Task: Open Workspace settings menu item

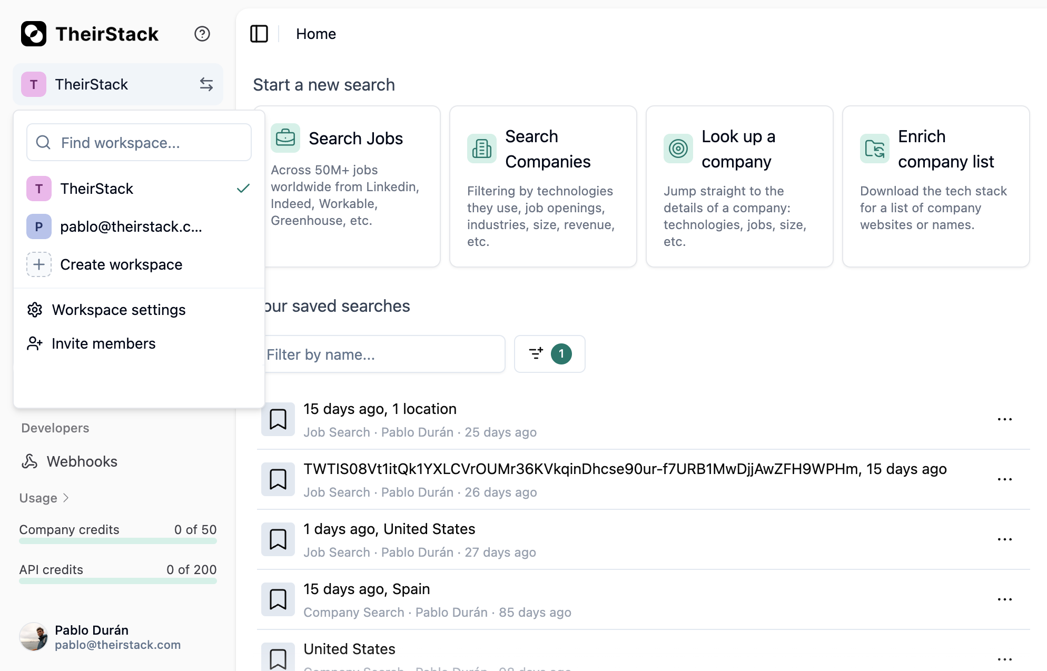Action: 118,310
